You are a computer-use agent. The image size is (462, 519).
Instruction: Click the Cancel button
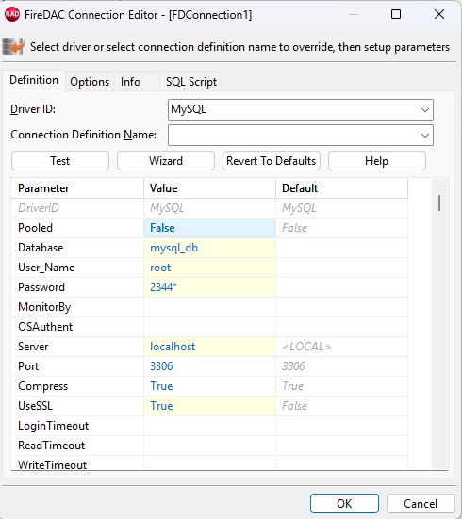pos(421,503)
